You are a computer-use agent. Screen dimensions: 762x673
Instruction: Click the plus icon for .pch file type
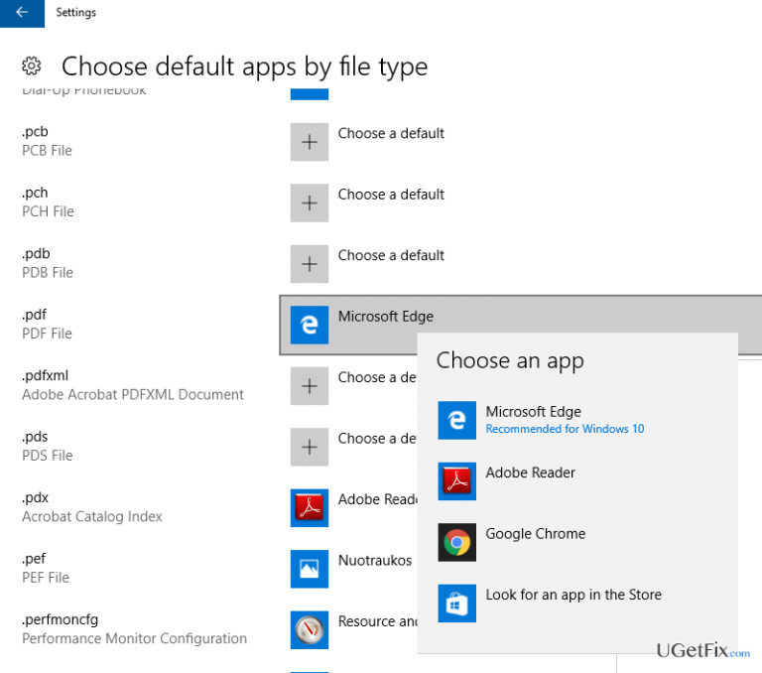click(x=310, y=202)
